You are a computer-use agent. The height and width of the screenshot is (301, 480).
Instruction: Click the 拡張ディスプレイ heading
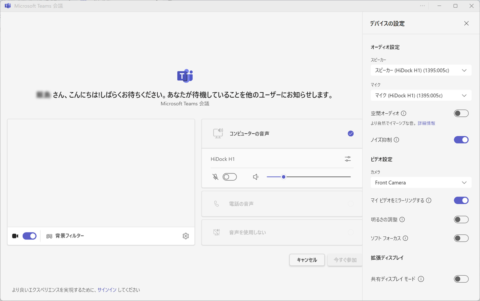click(387, 258)
